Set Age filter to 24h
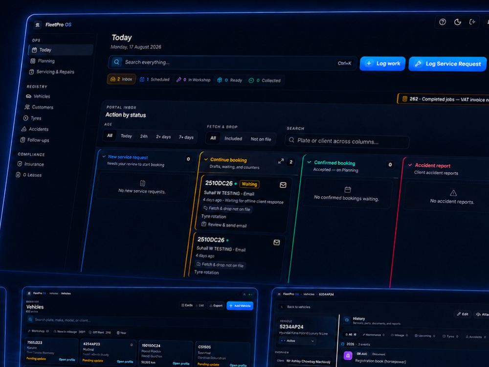Screen dimensions: 489x367 pos(144,137)
